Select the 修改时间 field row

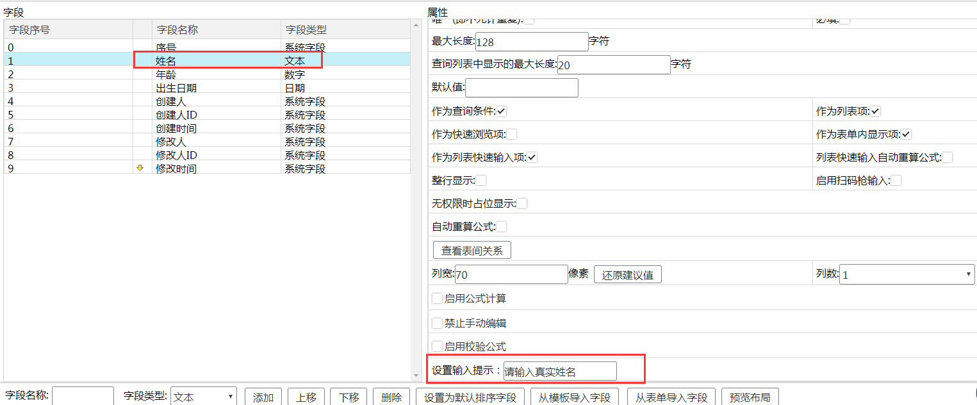(207, 168)
